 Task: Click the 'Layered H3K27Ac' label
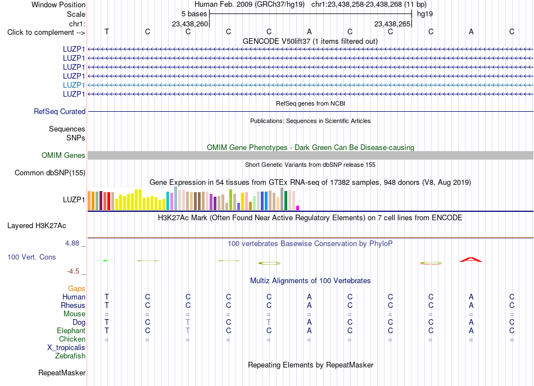coord(37,226)
